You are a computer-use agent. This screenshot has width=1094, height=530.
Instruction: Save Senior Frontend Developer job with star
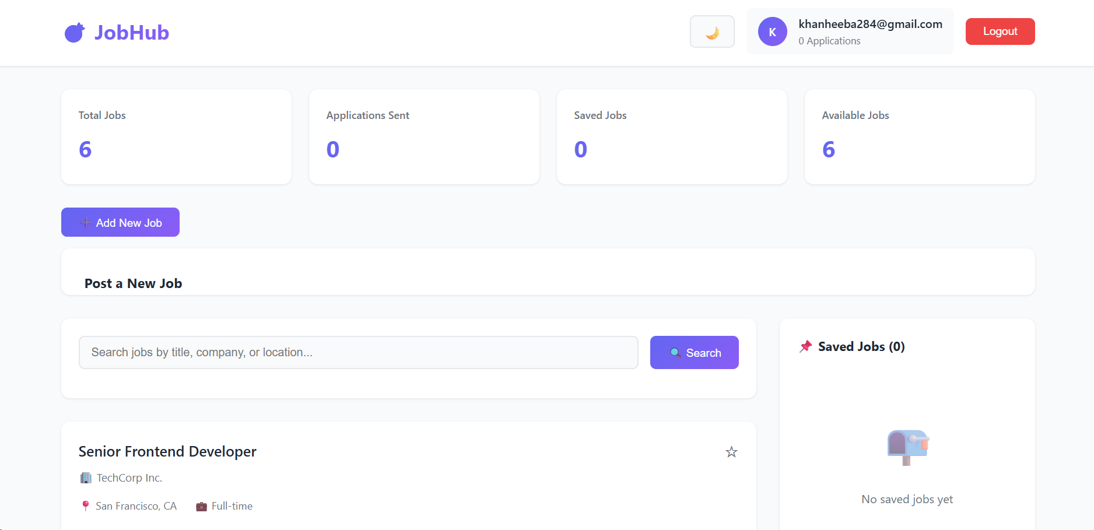[x=731, y=452]
